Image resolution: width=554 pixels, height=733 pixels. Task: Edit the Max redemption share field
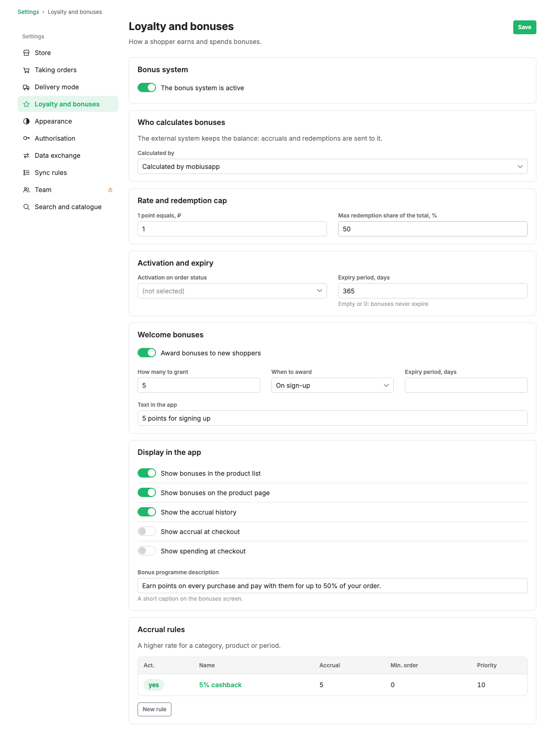(x=433, y=229)
